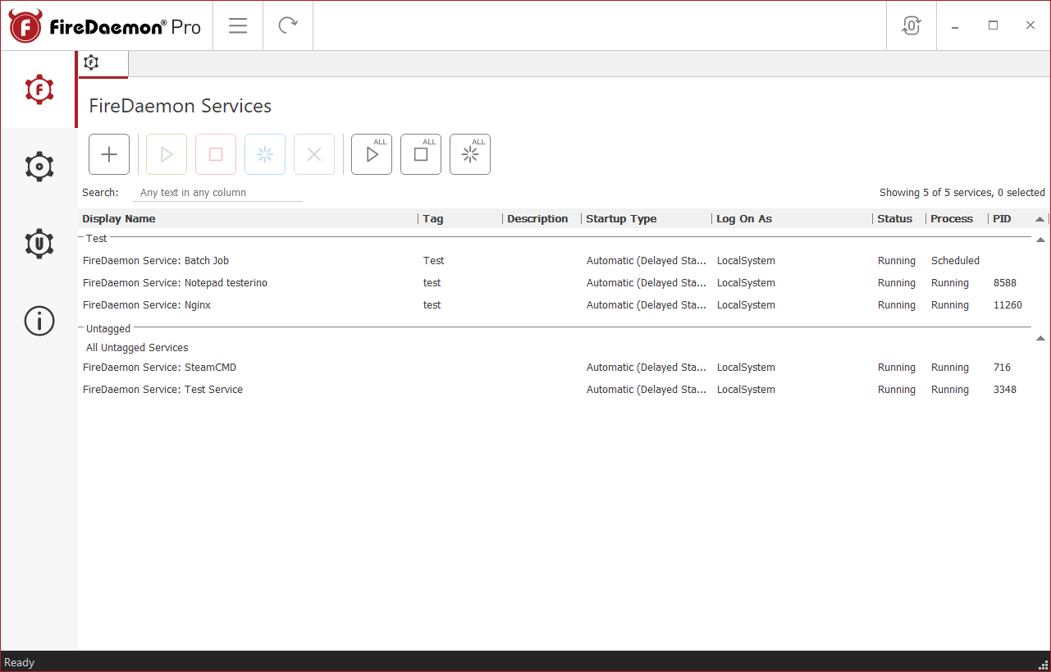Viewport: 1051px width, 672px height.
Task: Click the window resize grip in status bar
Action: click(1044, 665)
